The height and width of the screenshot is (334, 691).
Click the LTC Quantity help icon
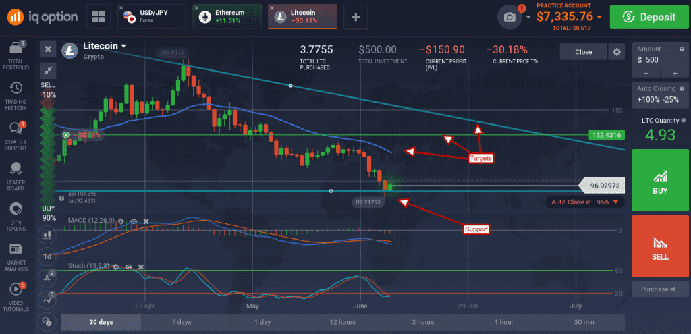point(684,120)
